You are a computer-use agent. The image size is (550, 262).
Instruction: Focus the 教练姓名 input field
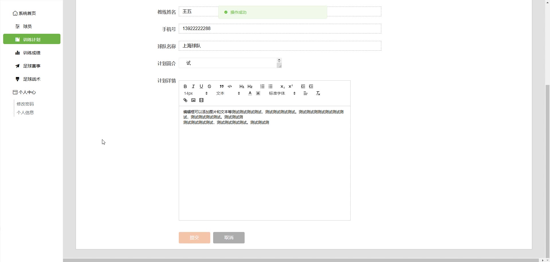click(x=280, y=11)
